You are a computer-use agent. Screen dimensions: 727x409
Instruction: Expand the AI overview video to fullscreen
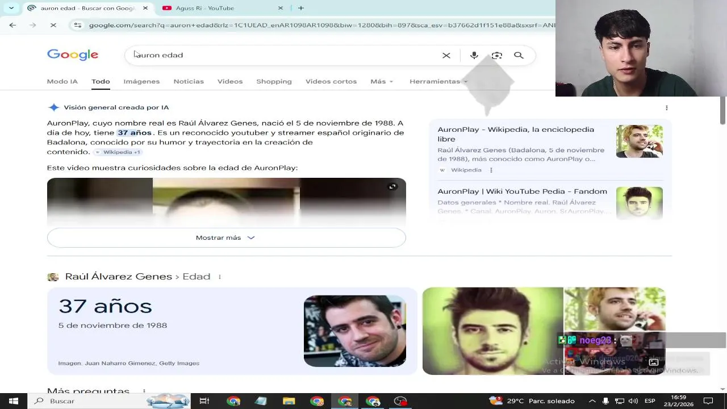[392, 187]
